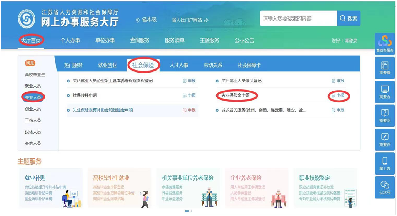
Task: Click the 请登录 login link
Action: click(x=350, y=41)
